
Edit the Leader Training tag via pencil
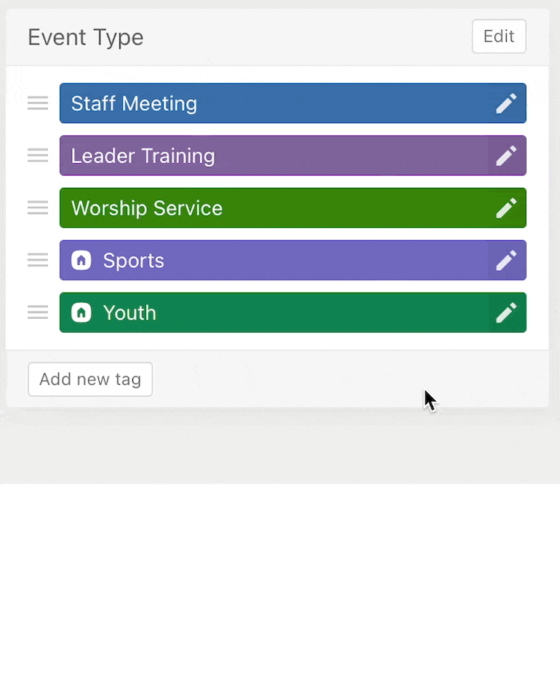[x=506, y=156]
